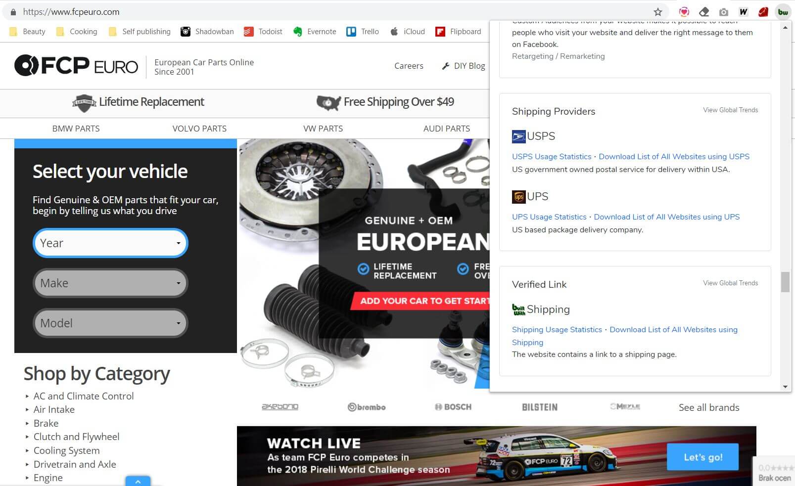The image size is (795, 486).
Task: Click UPS Usage Statistics link
Action: tap(549, 217)
